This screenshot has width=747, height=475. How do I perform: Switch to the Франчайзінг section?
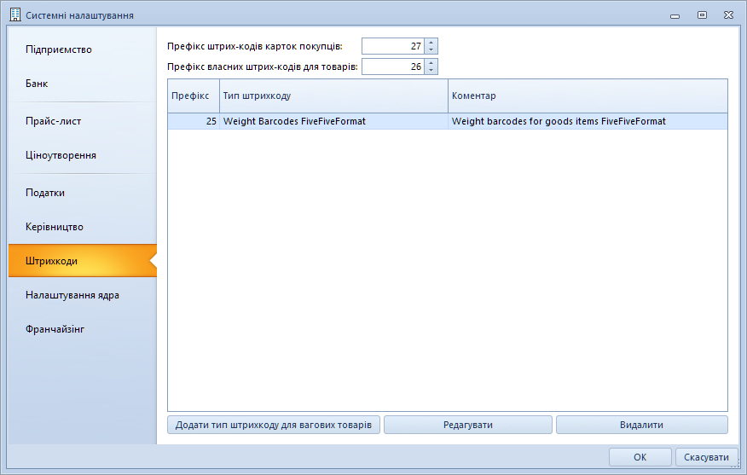[55, 329]
